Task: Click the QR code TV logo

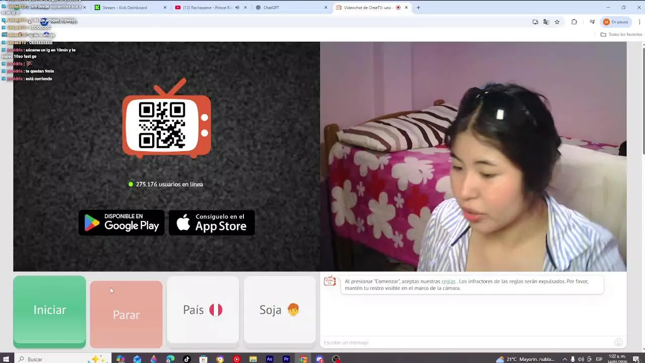Action: (x=167, y=118)
